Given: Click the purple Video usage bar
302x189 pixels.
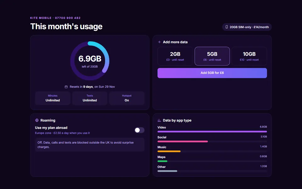Looking at the screenshot, I should (212, 132).
